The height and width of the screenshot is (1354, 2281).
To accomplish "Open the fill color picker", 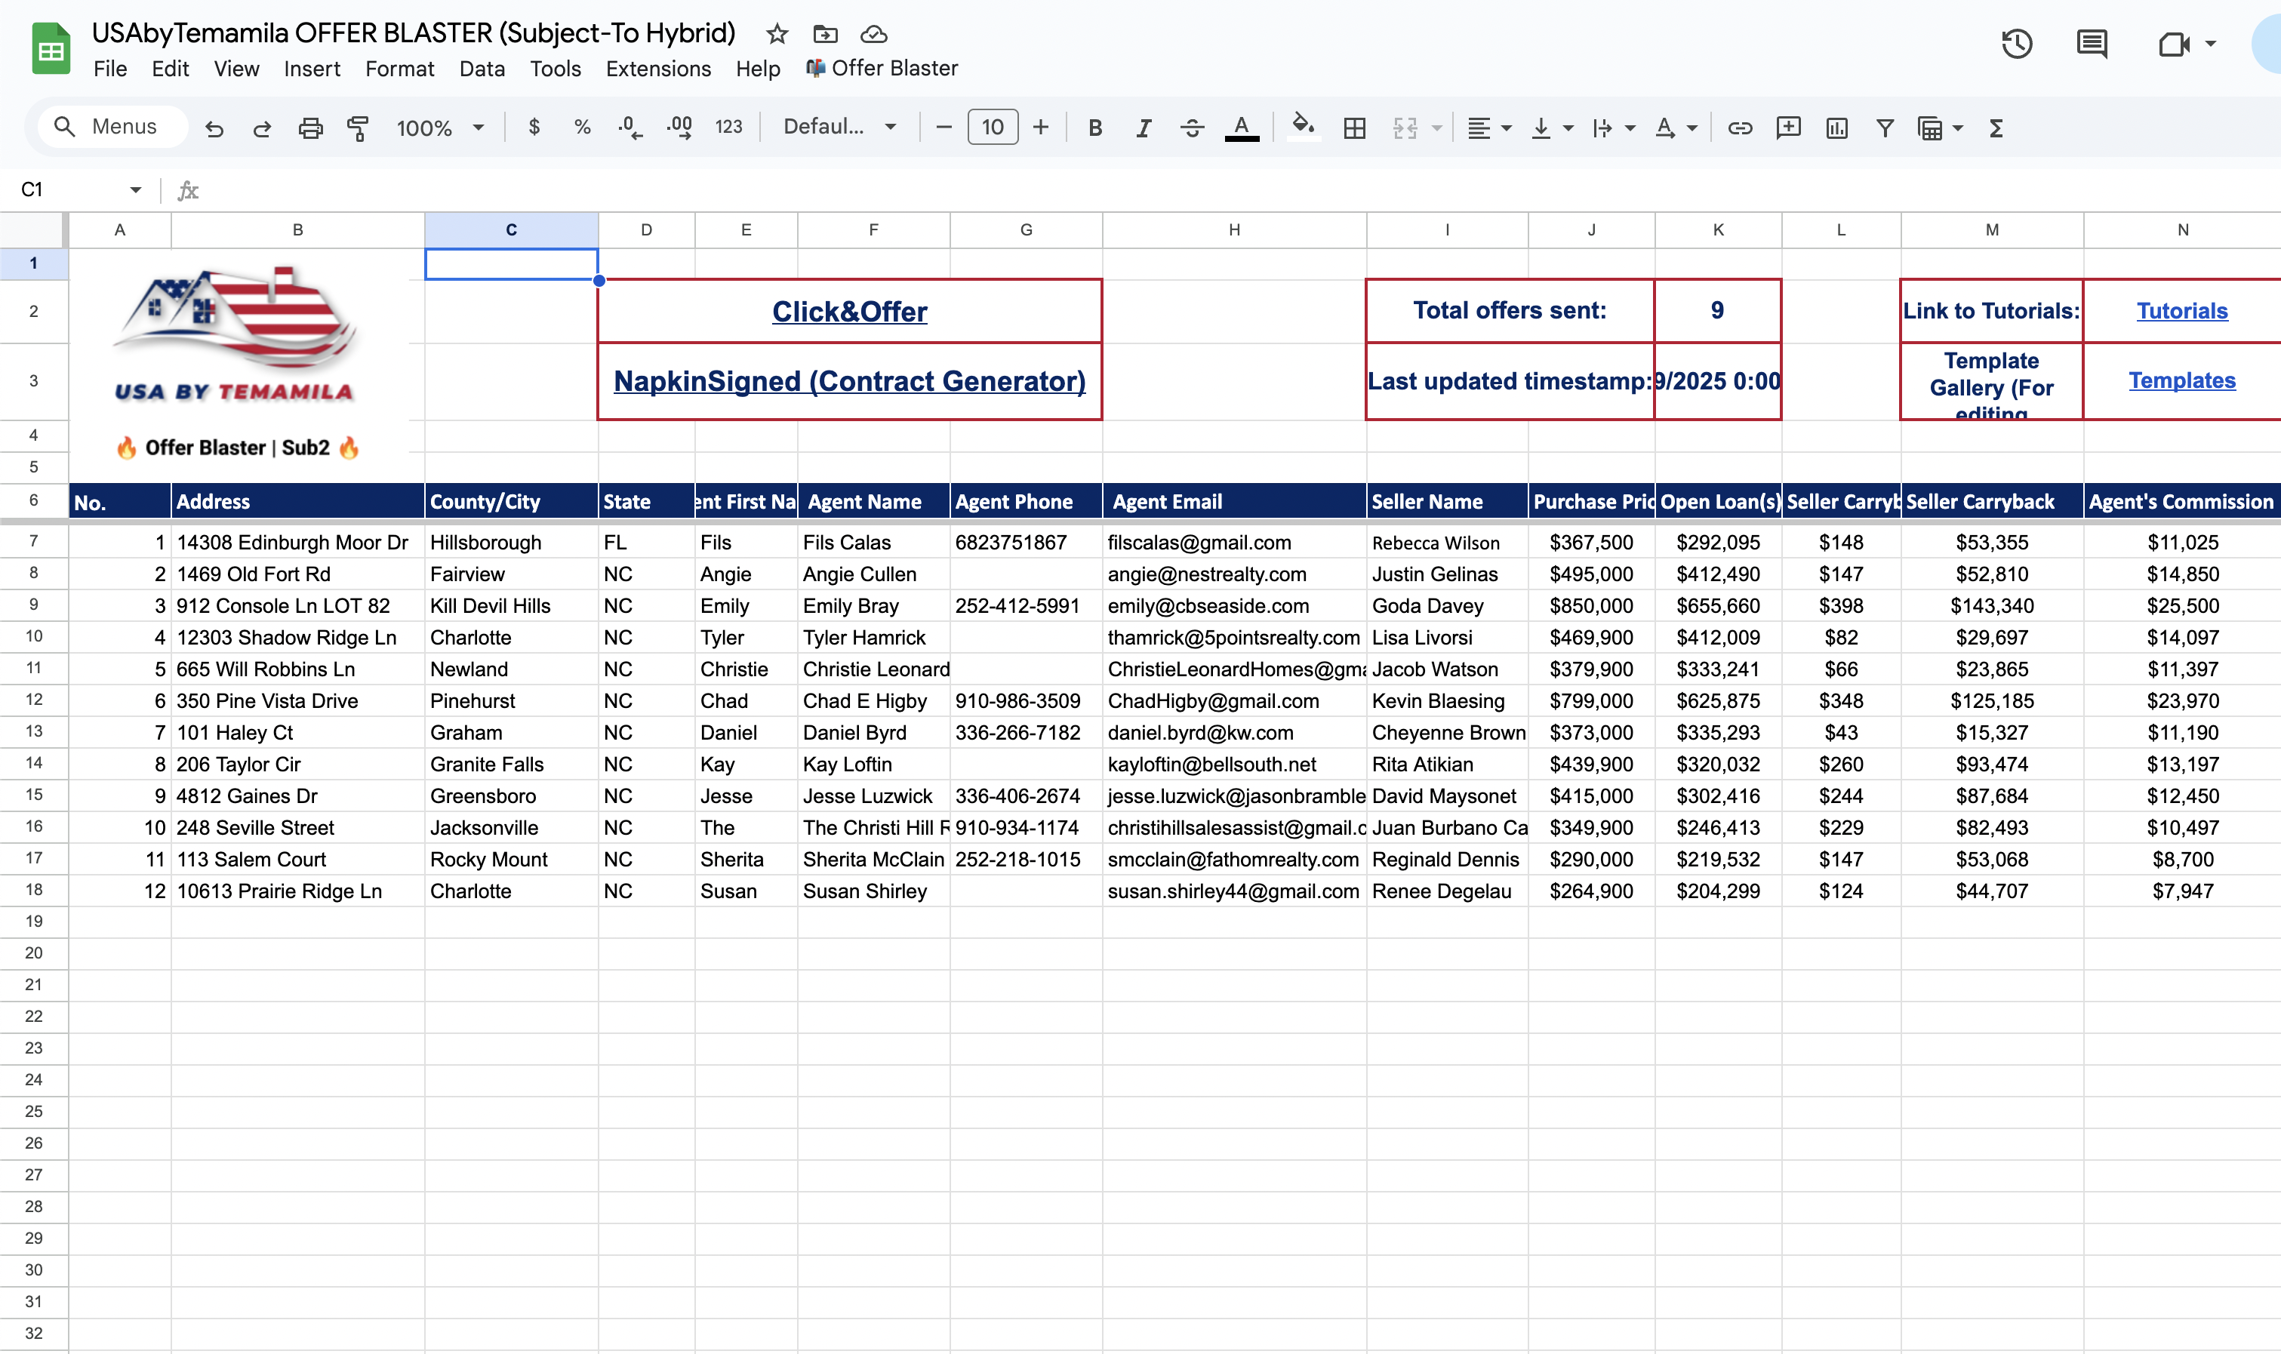I will tap(1303, 127).
